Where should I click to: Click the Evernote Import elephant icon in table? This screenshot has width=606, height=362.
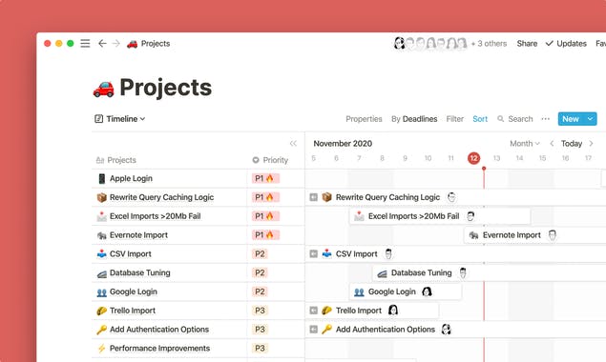point(102,235)
